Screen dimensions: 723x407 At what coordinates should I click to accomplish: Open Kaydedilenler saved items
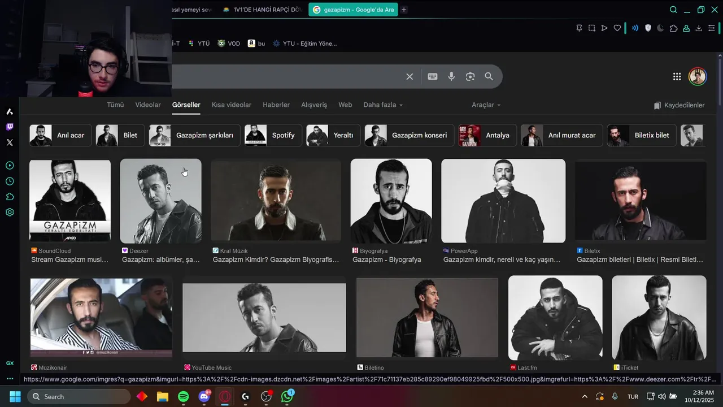pos(679,105)
